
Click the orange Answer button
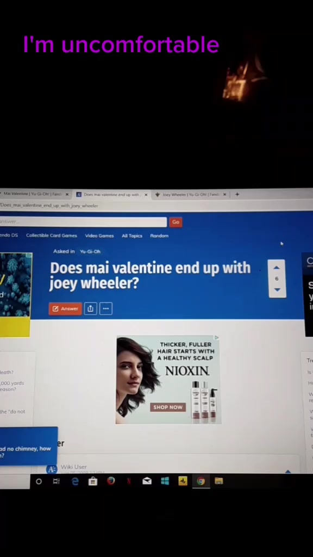click(65, 309)
